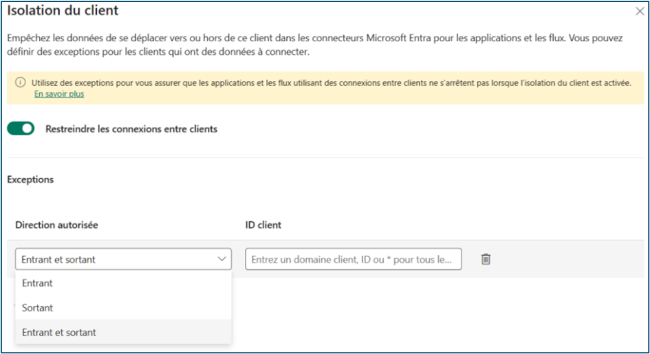Delete the exception row with trash icon
Image resolution: width=650 pixels, height=354 pixels.
pyautogui.click(x=486, y=259)
